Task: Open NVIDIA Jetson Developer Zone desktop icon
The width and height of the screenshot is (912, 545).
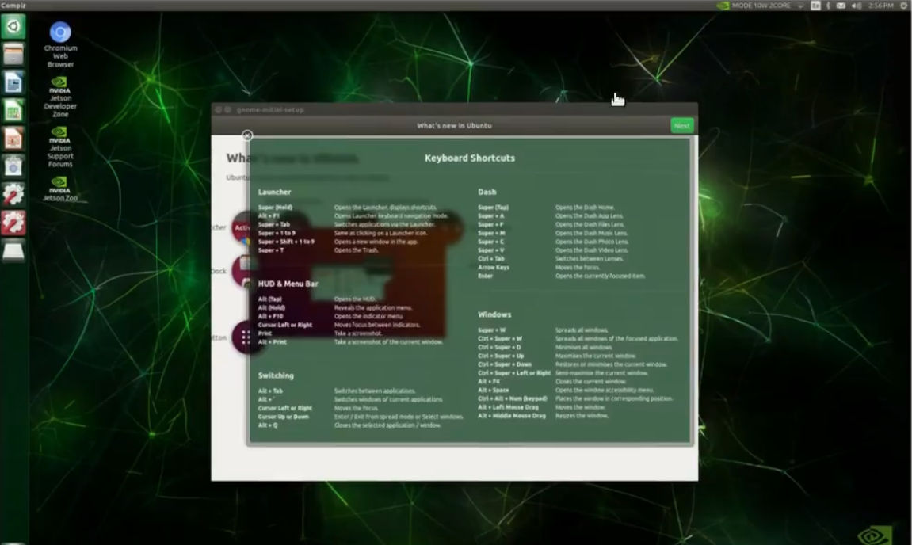Action: click(x=60, y=97)
